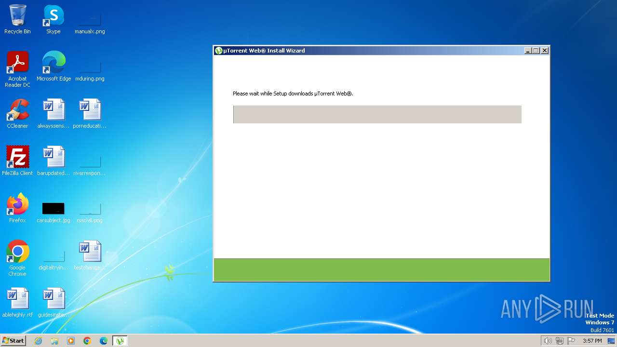Launch the Skype desktop shortcut
Image resolution: width=617 pixels, height=347 pixels.
pos(54,19)
